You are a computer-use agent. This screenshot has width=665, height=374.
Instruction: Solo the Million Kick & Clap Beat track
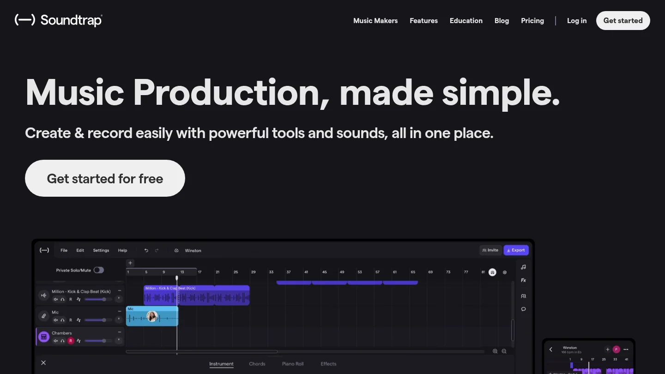tap(62, 299)
